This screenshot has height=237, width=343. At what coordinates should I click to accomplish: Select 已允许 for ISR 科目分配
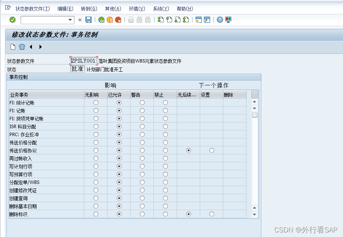(x=119, y=127)
